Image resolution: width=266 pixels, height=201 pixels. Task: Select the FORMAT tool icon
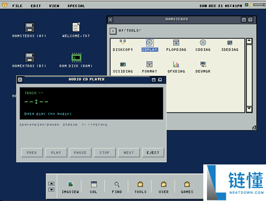(x=149, y=64)
